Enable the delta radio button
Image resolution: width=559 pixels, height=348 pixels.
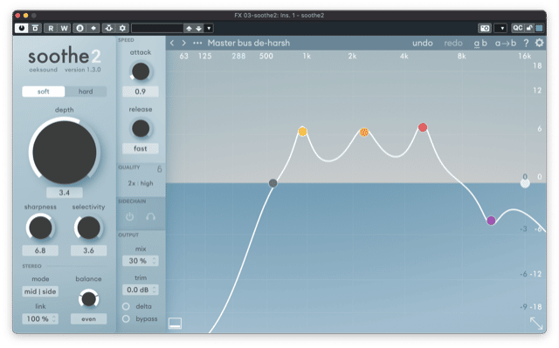pyautogui.click(x=126, y=306)
